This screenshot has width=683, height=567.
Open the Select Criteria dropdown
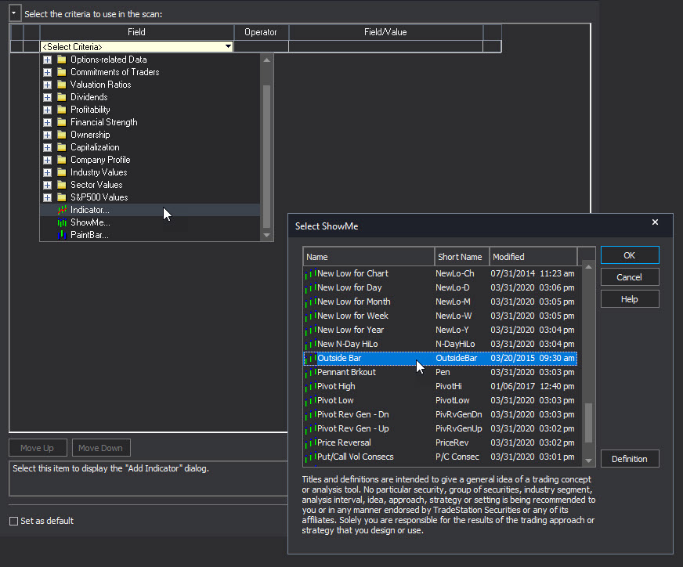point(228,46)
